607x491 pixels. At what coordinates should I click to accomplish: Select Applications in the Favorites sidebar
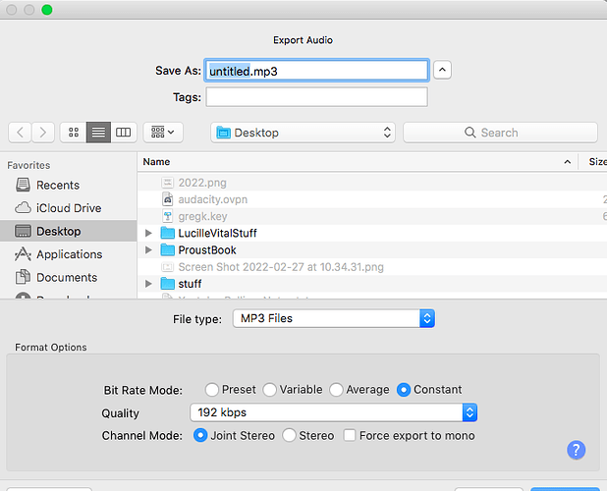click(69, 254)
